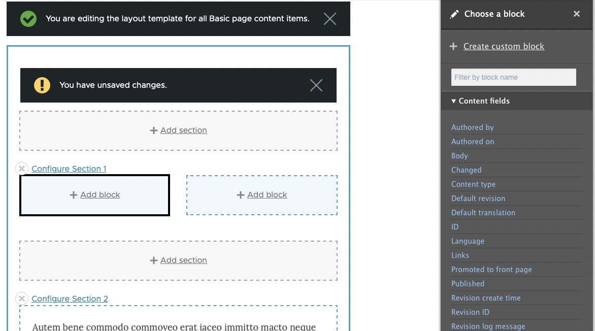Add the Authored by block
This screenshot has width=595, height=331.
(x=472, y=127)
